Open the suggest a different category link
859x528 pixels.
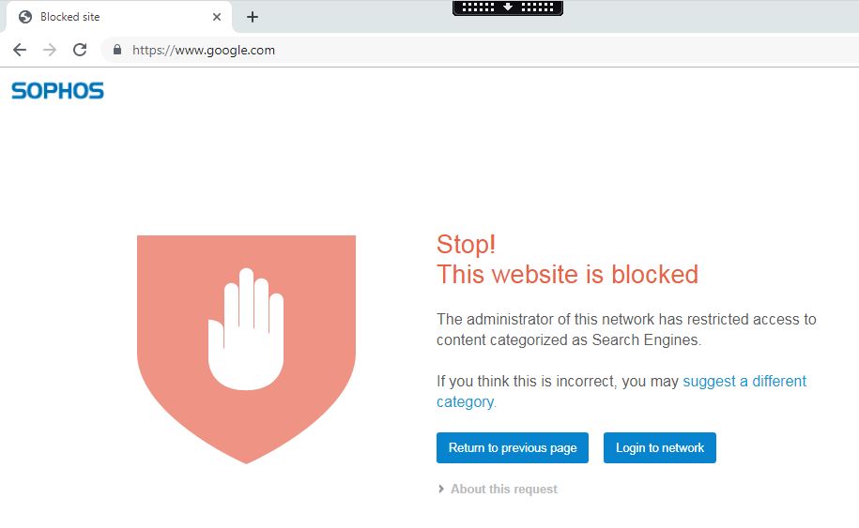pyautogui.click(x=621, y=391)
